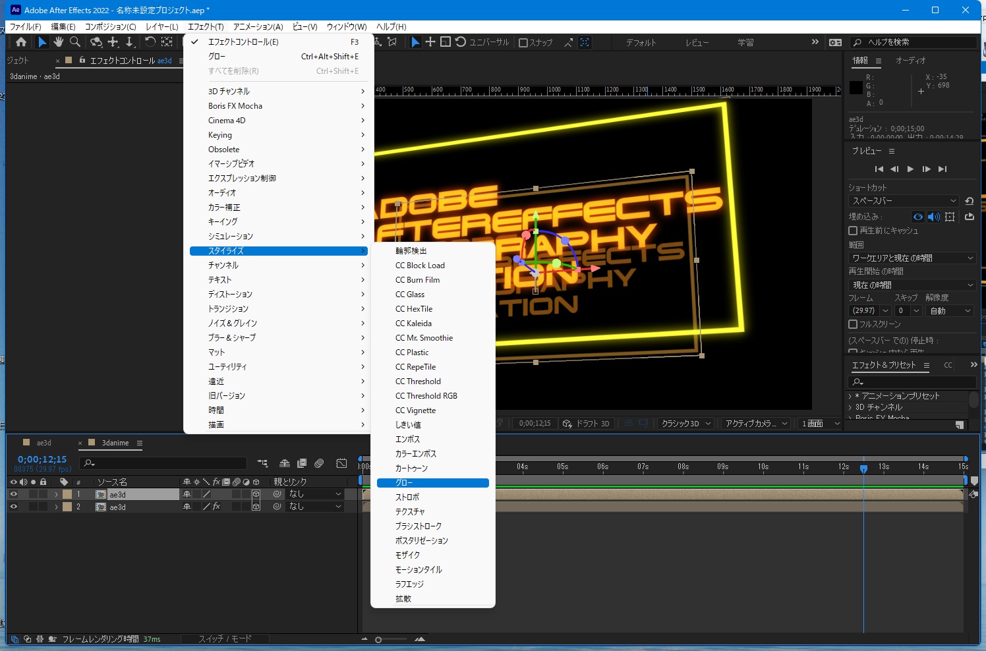This screenshot has width=986, height=651.
Task: Open the graph editor icon
Action: coord(341,463)
